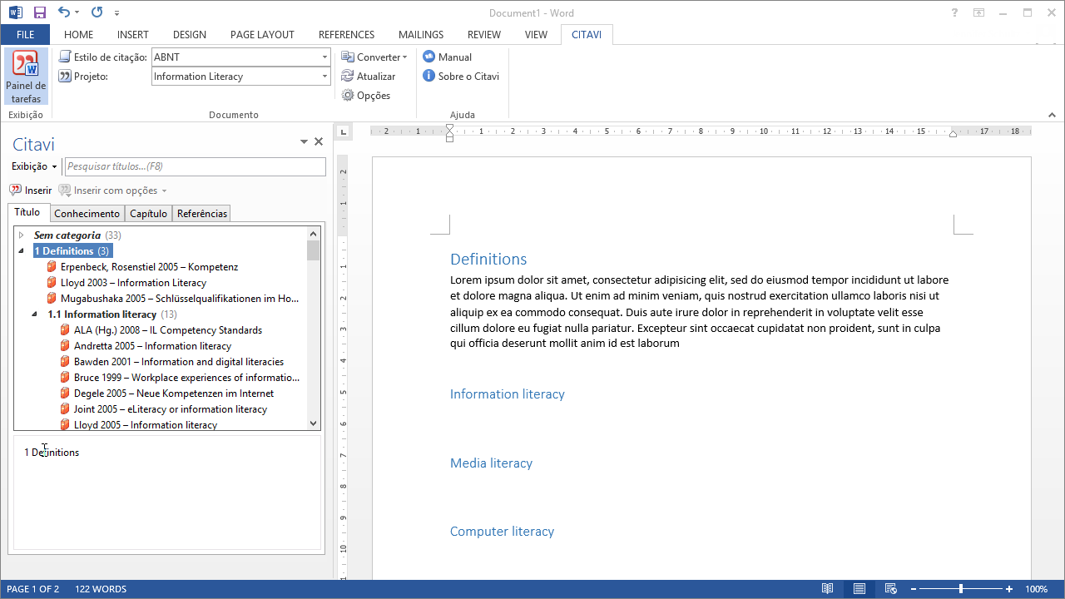Screen dimensions: 1065x599
Task: Switch to Read Mode view
Action: point(827,589)
